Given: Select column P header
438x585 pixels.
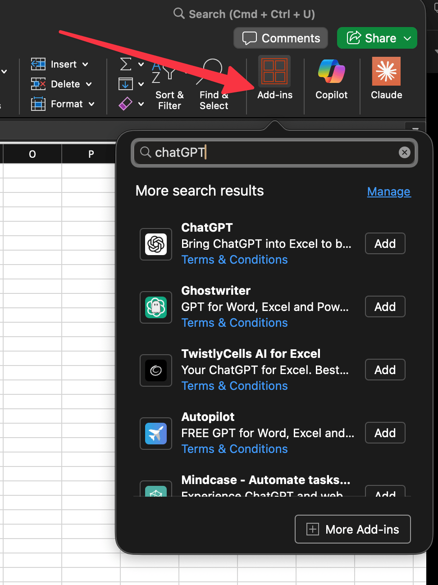Looking at the screenshot, I should [x=91, y=154].
